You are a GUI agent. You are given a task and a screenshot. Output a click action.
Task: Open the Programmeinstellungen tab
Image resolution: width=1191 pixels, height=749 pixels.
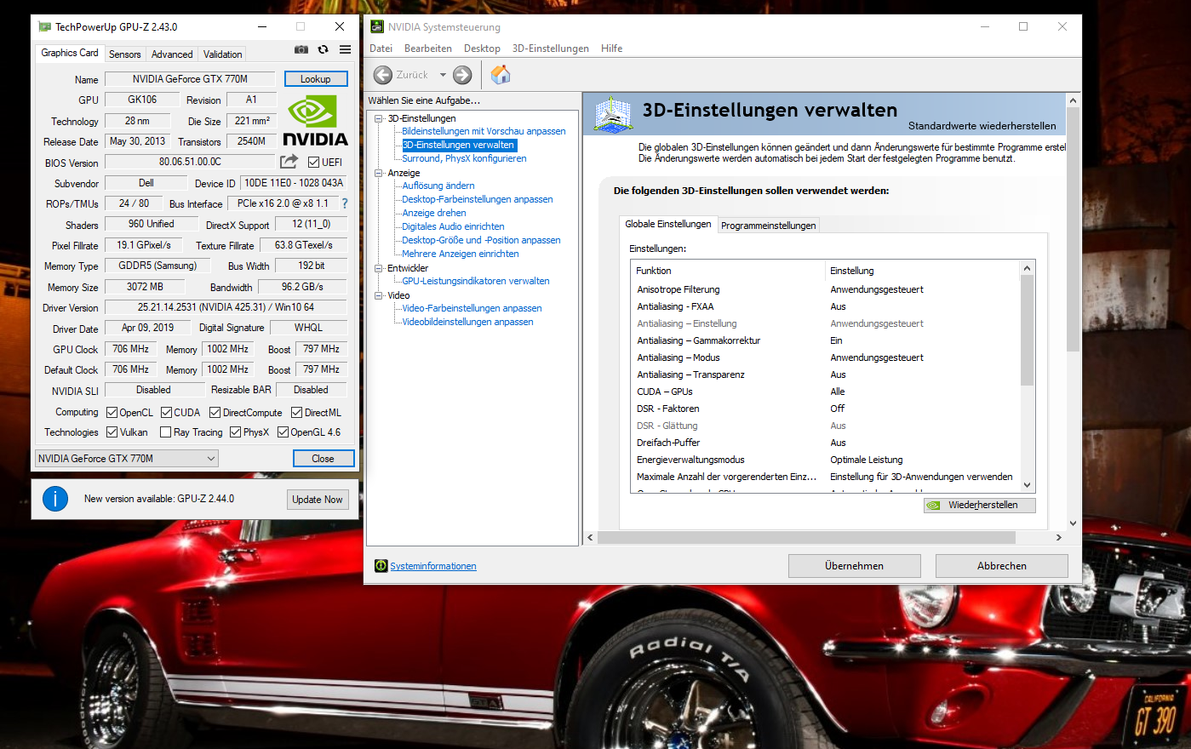[768, 226]
